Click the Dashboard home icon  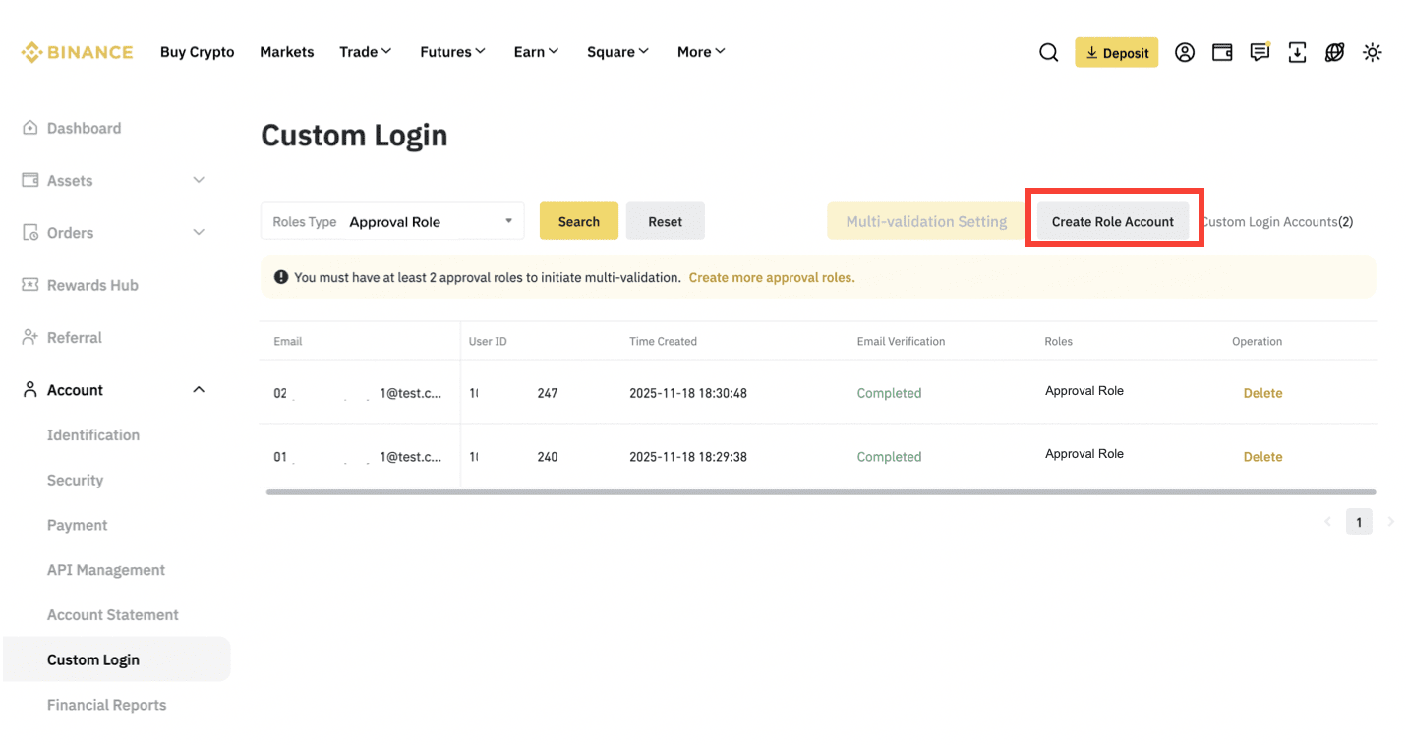[x=29, y=128]
